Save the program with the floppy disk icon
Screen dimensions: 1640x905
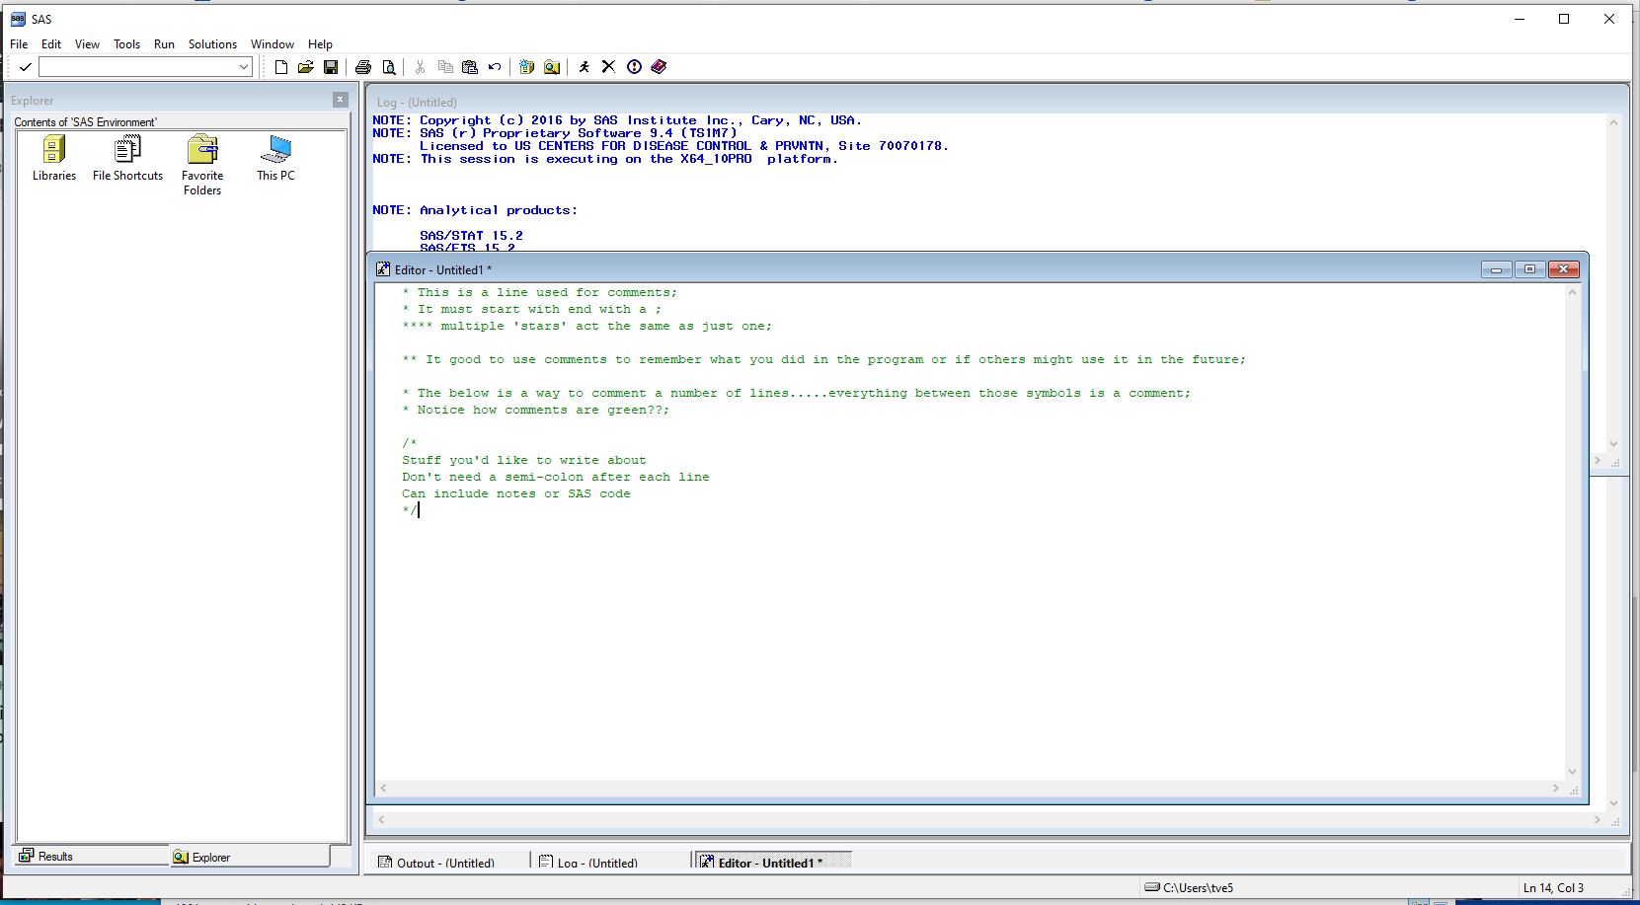[x=331, y=67]
